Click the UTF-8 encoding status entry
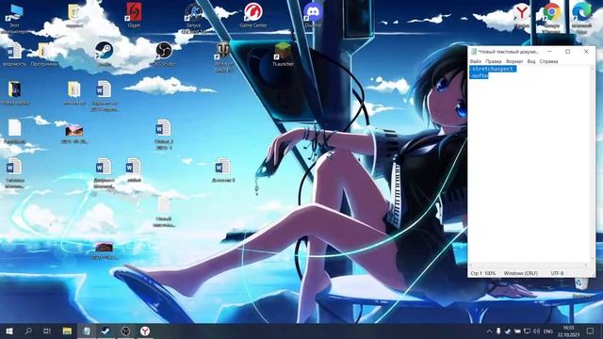The height and width of the screenshot is (339, 603). pos(557,273)
